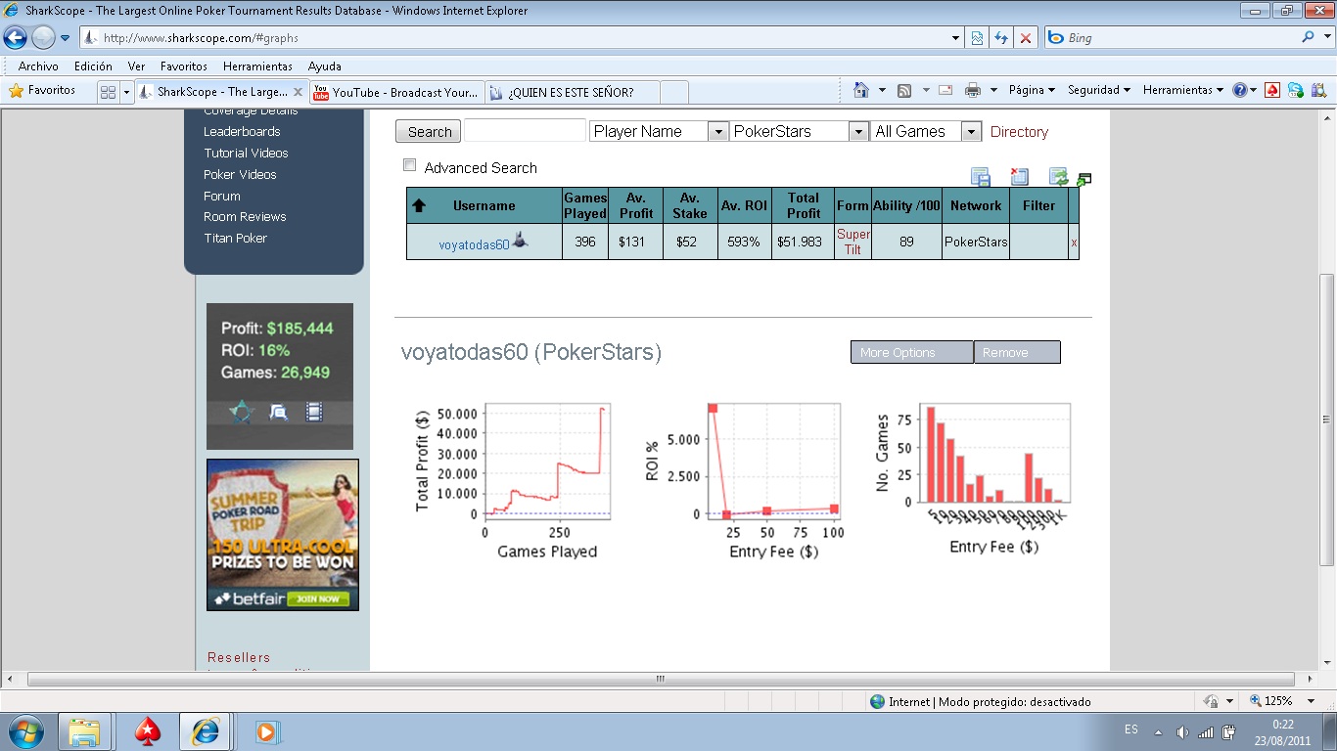Viewport: 1337px width, 751px height.
Task: Click the refresh table icon with green arrows
Action: coord(1058,177)
